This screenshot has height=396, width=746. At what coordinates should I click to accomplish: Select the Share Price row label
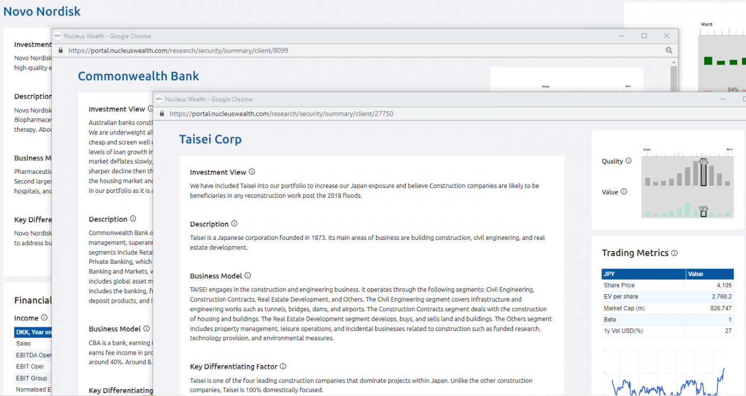(619, 285)
